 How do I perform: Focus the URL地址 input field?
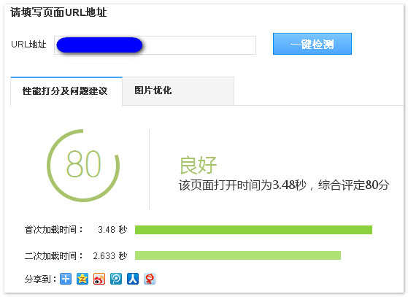[155, 45]
